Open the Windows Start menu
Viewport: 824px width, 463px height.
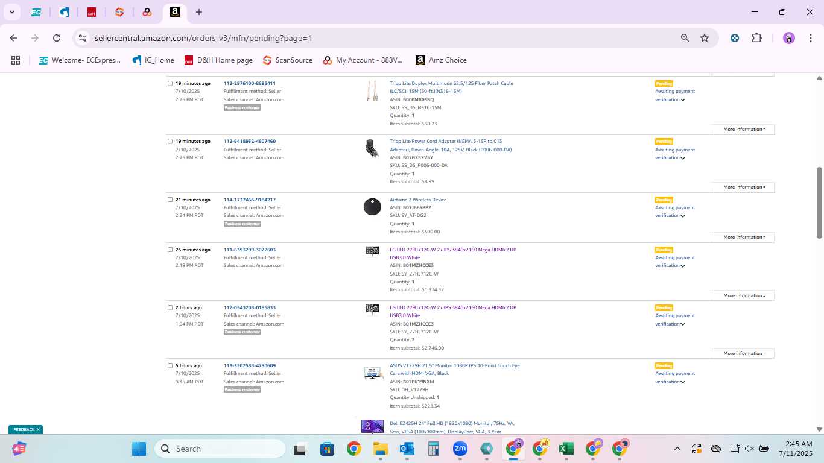(139, 449)
